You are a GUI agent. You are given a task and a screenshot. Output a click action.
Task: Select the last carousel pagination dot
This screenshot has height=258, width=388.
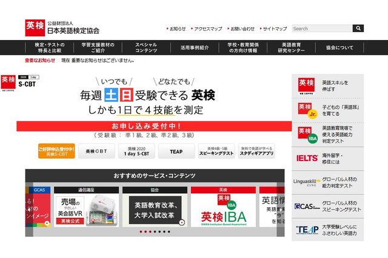click(x=169, y=231)
